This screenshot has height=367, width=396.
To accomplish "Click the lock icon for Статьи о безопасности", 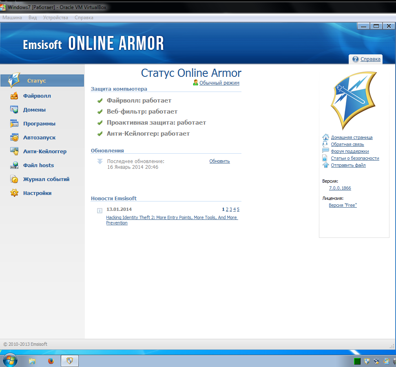I will pos(325,158).
